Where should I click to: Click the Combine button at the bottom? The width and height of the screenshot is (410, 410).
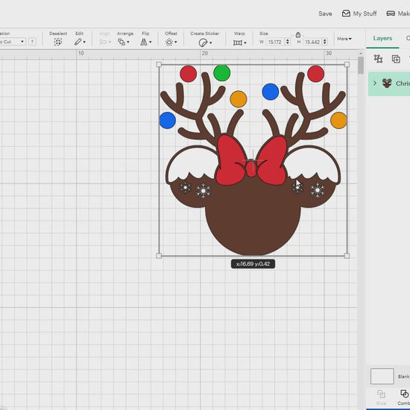pos(404,397)
